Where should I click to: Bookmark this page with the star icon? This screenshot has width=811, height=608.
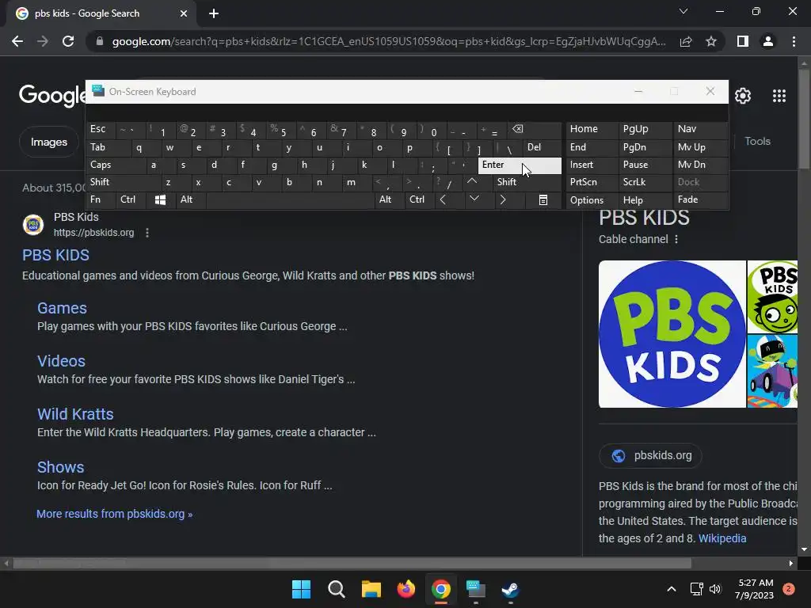(711, 41)
